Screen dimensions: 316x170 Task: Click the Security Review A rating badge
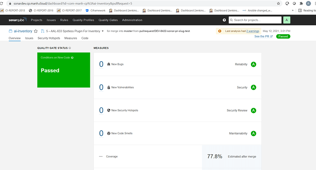click(253, 110)
